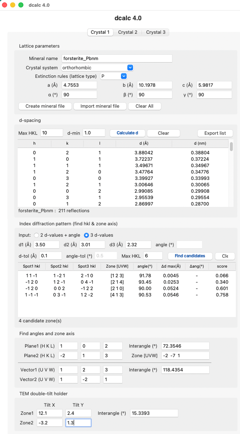
Task: Click the Plane1 L input field
Action: [x=113, y=346]
